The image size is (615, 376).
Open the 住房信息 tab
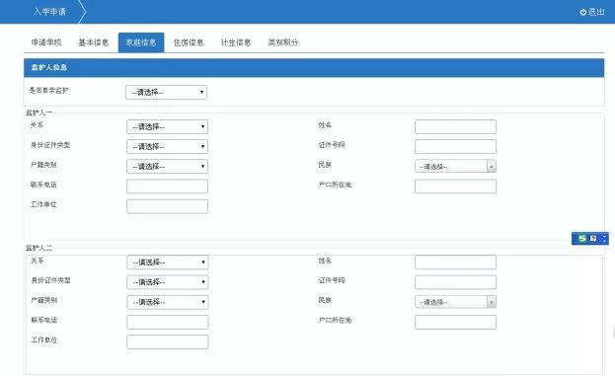189,42
